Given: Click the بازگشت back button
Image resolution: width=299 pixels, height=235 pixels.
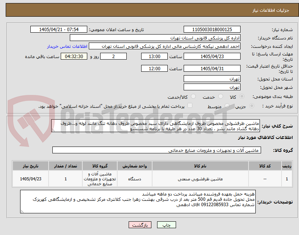Looking at the screenshot, I should [140, 225].
